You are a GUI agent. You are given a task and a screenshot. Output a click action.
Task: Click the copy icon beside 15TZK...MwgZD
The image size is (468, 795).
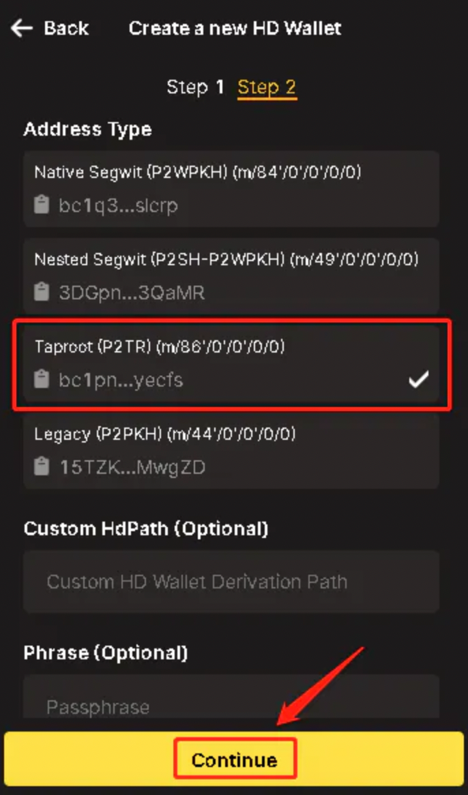coord(41,466)
